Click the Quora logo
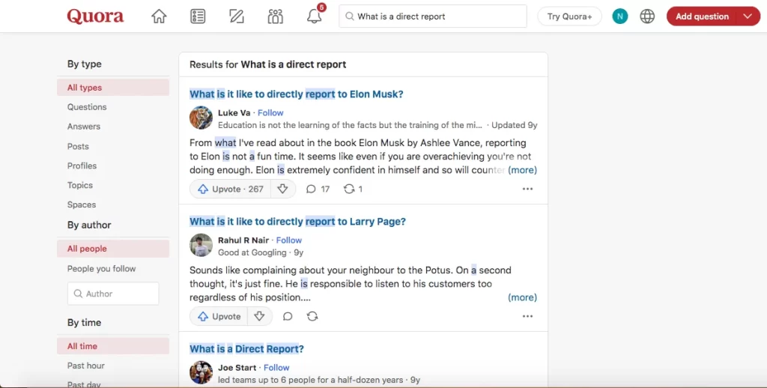The height and width of the screenshot is (388, 767). pyautogui.click(x=95, y=16)
